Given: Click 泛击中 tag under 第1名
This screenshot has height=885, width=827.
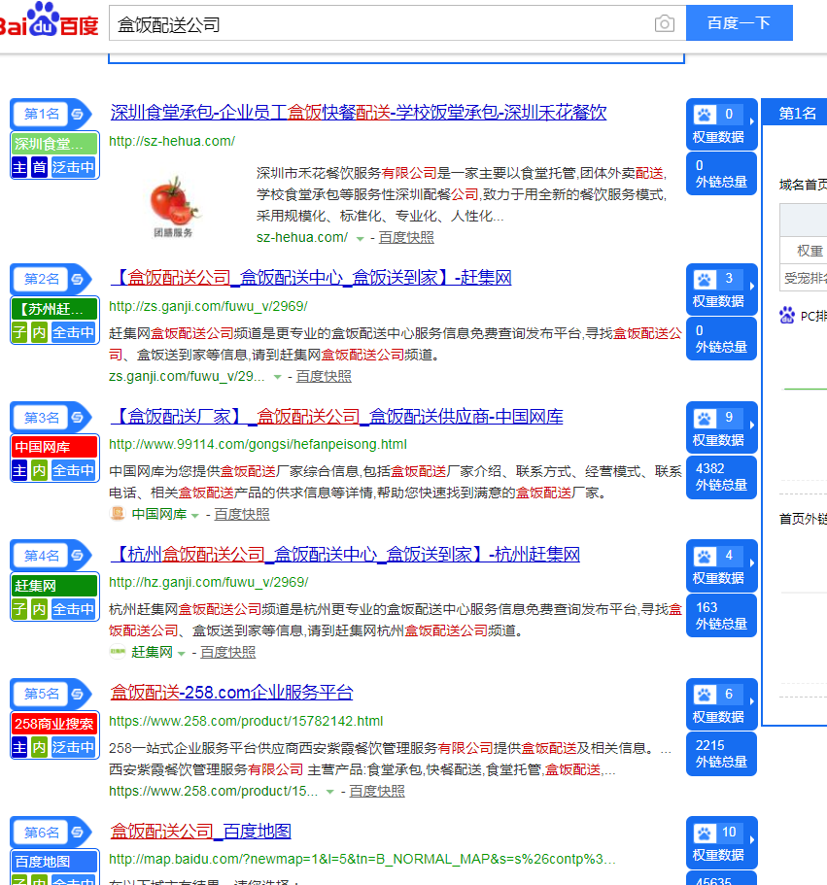Looking at the screenshot, I should [74, 168].
